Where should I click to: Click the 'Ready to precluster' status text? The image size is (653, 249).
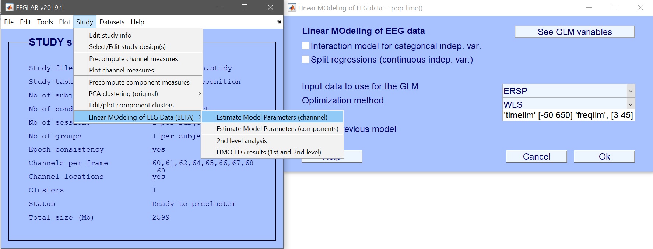pyautogui.click(x=194, y=204)
